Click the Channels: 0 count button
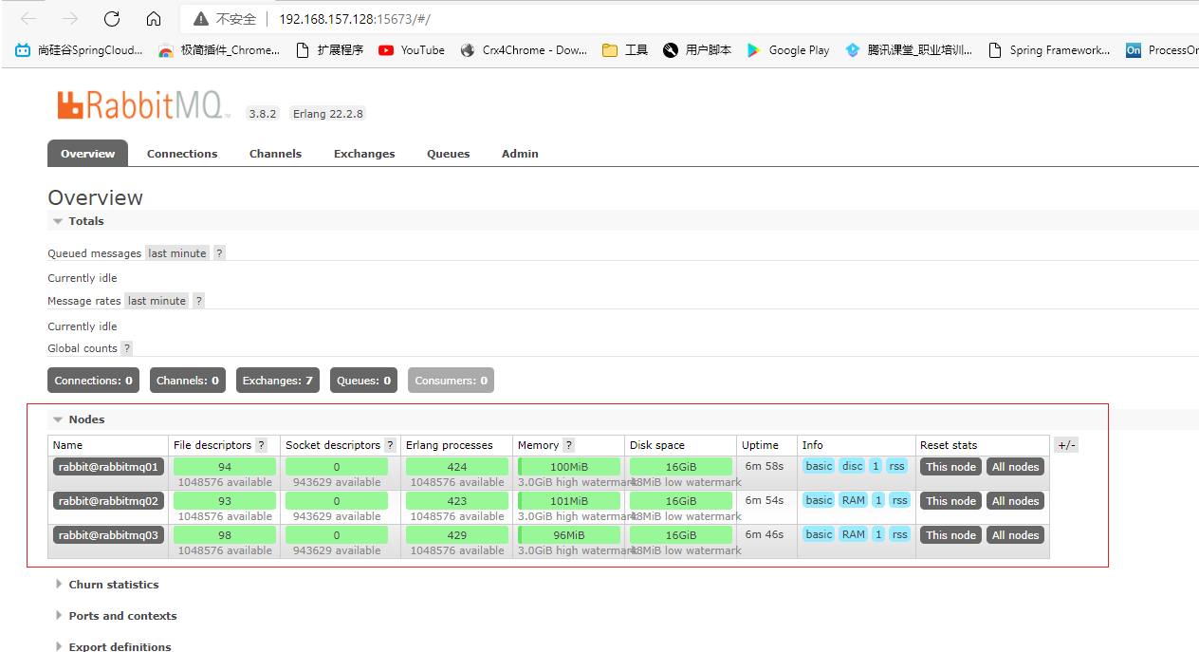The width and height of the screenshot is (1199, 652). (x=188, y=381)
